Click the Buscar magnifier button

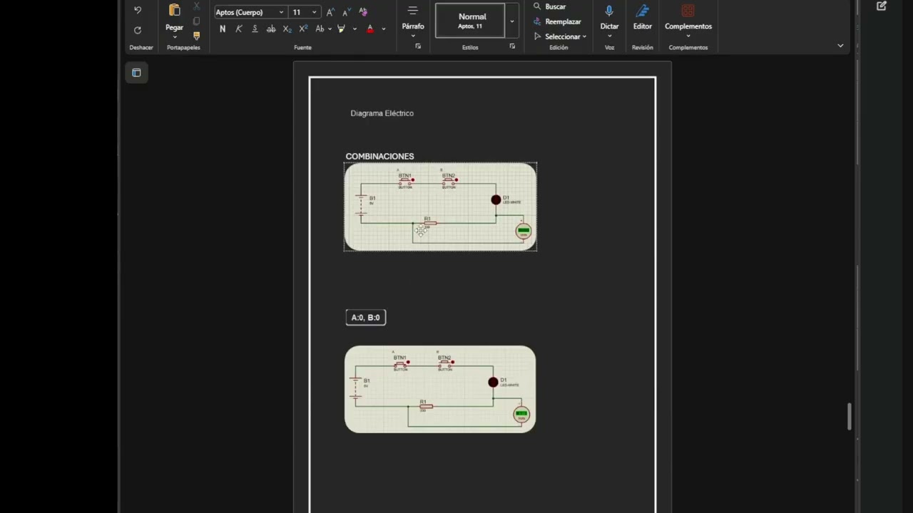[550, 6]
